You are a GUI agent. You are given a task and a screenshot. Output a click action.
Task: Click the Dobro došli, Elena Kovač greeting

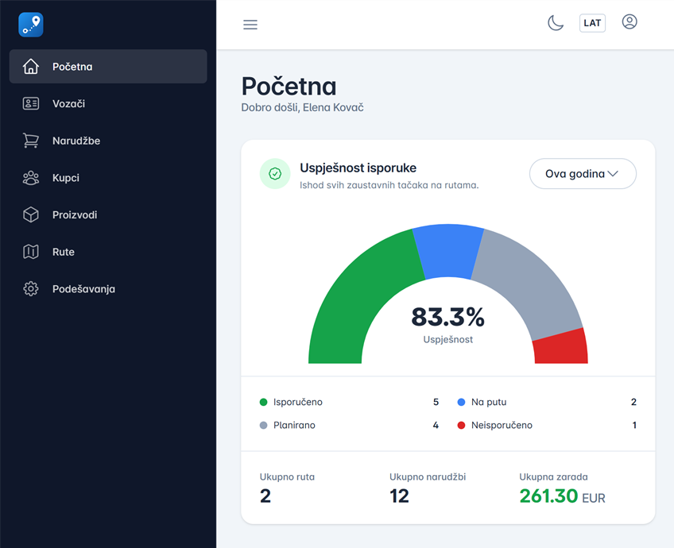302,107
